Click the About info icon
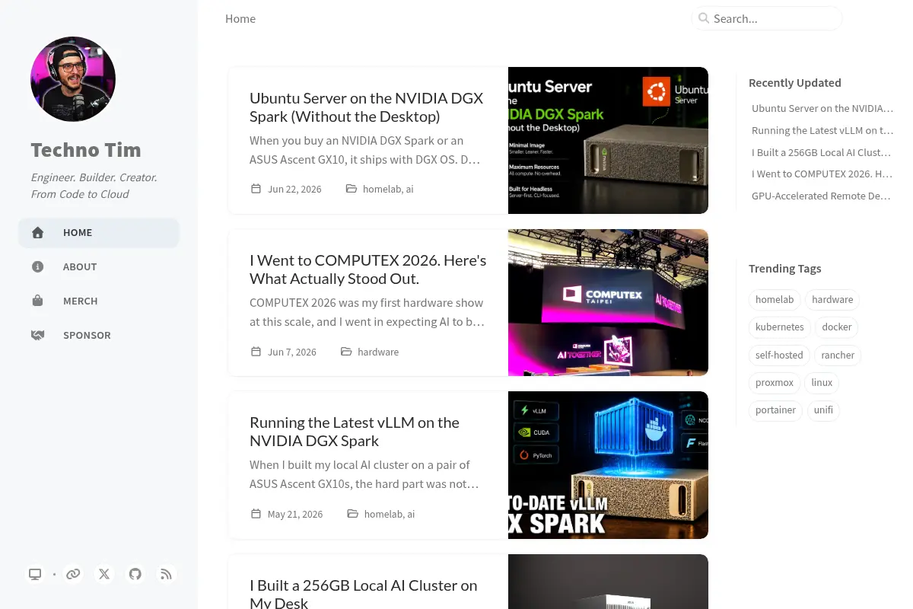913x609 pixels. 37,267
